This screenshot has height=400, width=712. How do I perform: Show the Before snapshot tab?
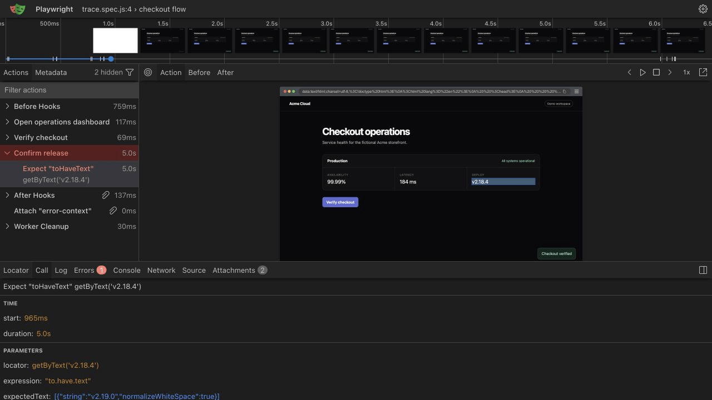(x=199, y=72)
